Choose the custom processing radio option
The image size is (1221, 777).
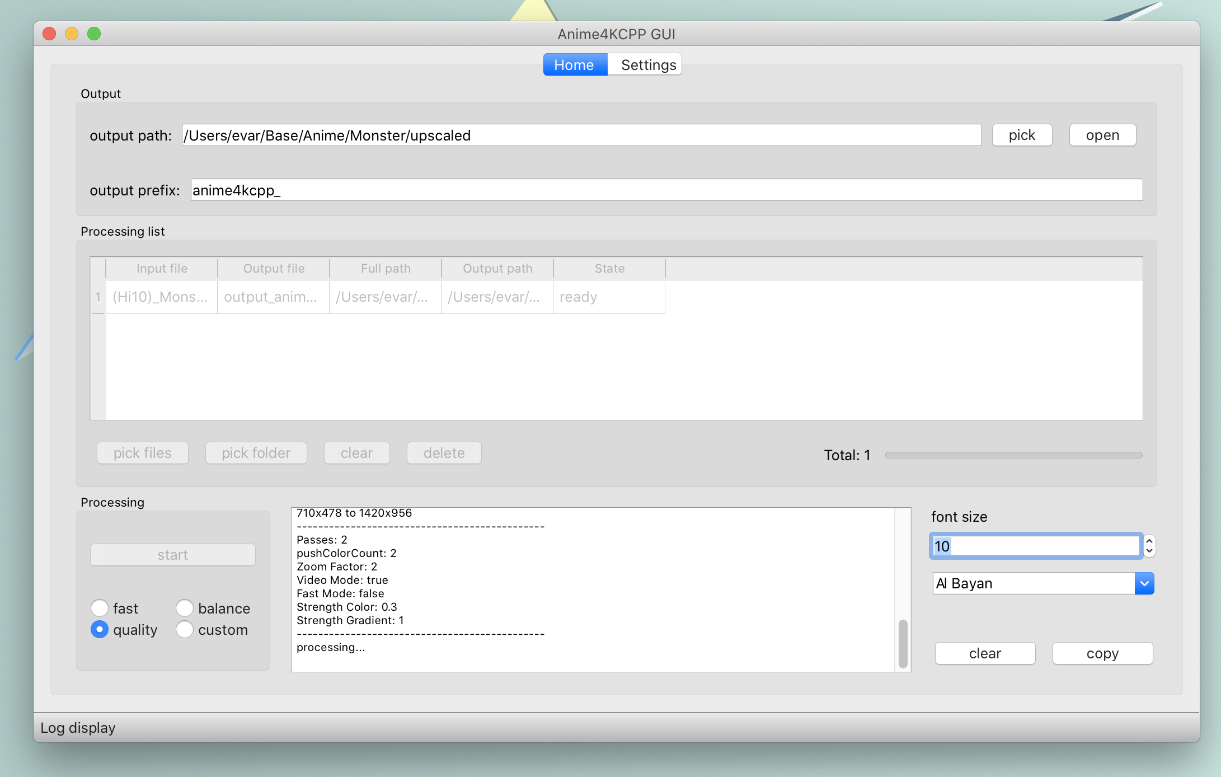click(185, 629)
